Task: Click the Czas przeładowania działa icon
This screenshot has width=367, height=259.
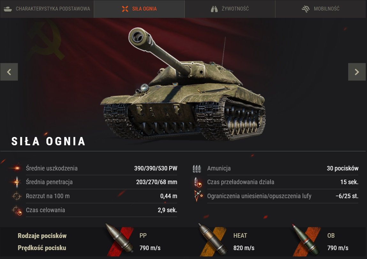Action: [x=198, y=182]
